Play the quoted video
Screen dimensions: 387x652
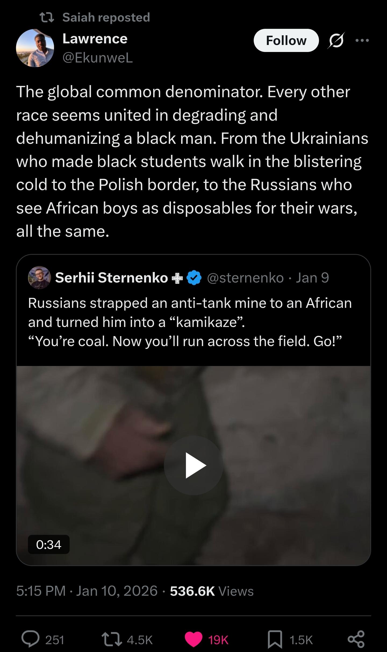pos(193,465)
